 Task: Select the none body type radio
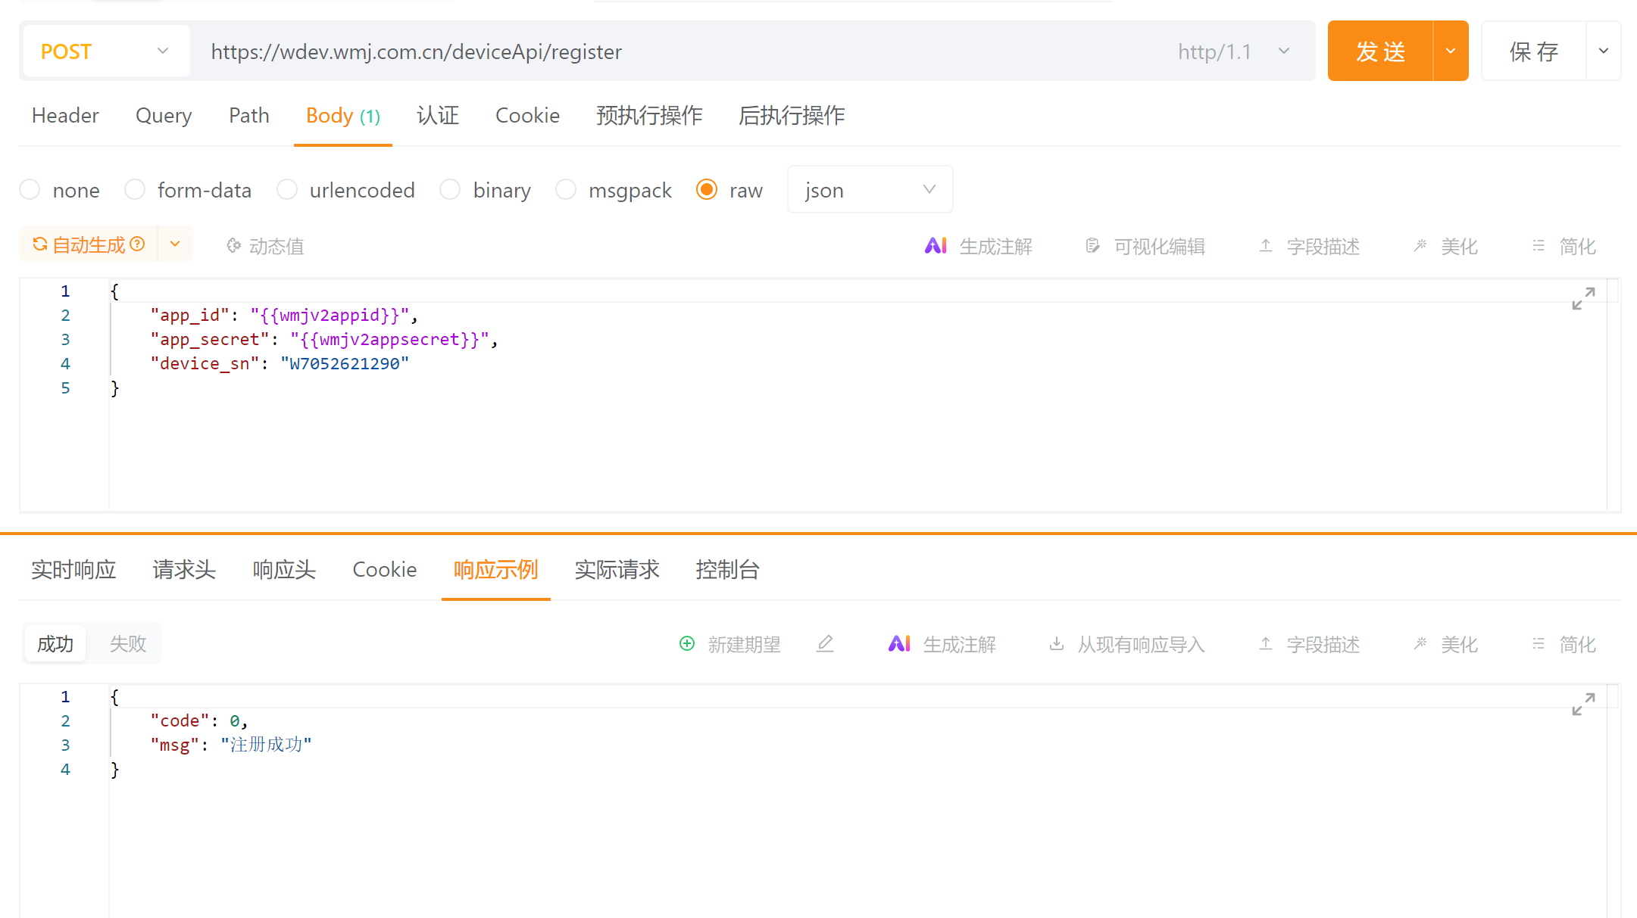(30, 189)
